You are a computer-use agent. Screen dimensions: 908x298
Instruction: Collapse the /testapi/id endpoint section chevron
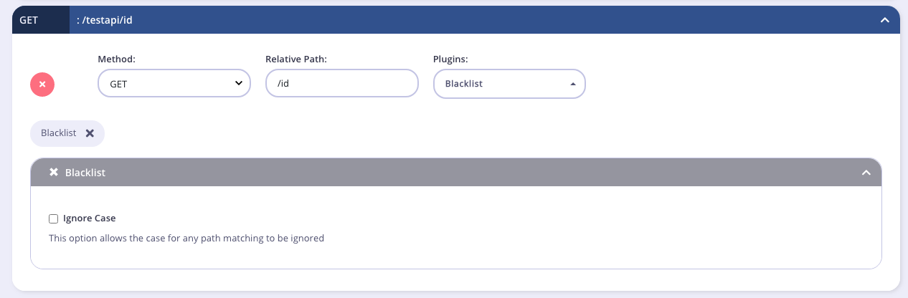point(884,20)
